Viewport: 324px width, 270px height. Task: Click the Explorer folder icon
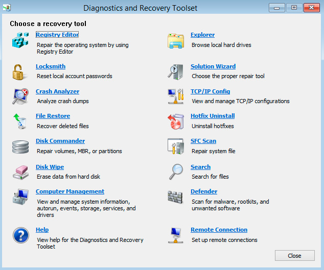pos(176,41)
